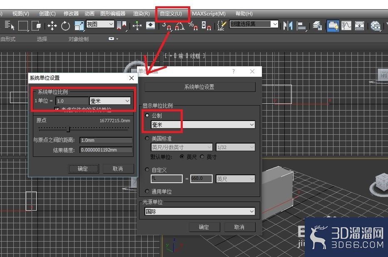
Task: Choose 英寸 default unit radio
Action: click(x=202, y=156)
